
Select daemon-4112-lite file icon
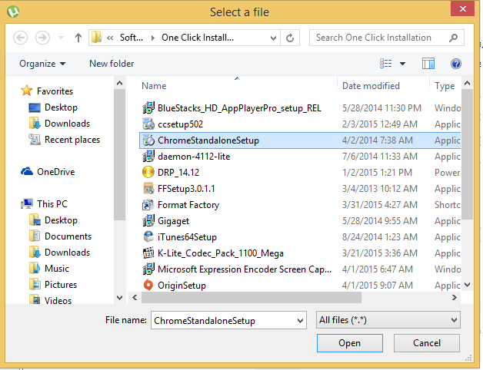tap(148, 157)
